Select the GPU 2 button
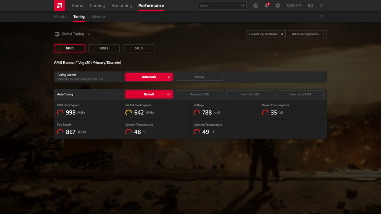Viewport: 381px width, 214px height. [x=104, y=48]
